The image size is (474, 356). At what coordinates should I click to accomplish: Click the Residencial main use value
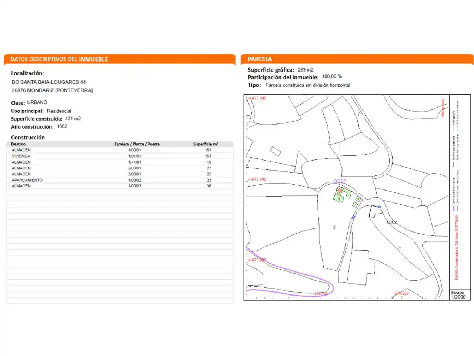pyautogui.click(x=59, y=111)
